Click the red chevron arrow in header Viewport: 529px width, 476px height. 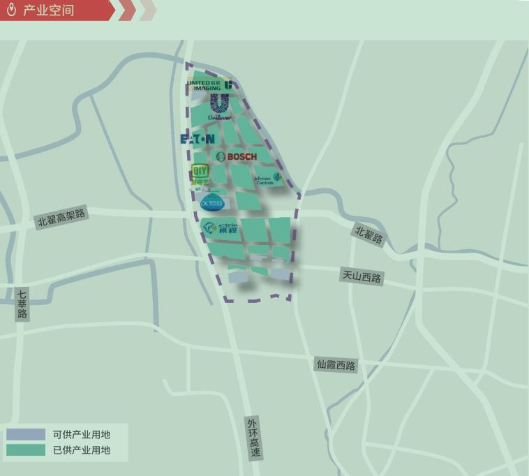[127, 10]
